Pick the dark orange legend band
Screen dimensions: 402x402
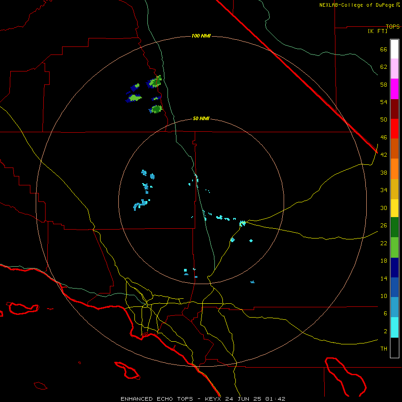pos(394,149)
